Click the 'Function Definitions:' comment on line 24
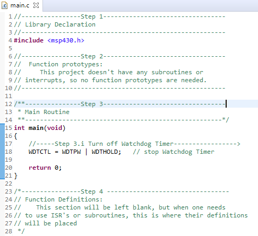 (64, 199)
